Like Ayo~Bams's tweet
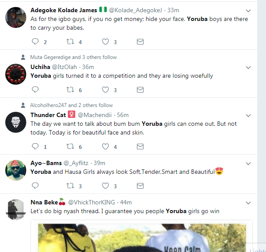This screenshot has width=266, height=252. coord(105,186)
